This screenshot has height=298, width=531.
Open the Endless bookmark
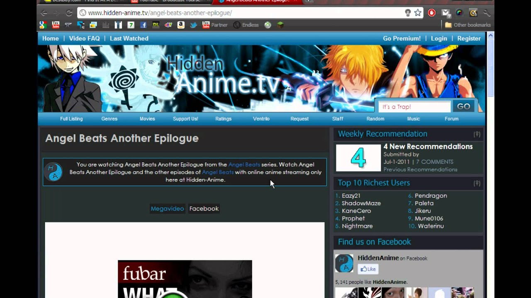(x=246, y=25)
